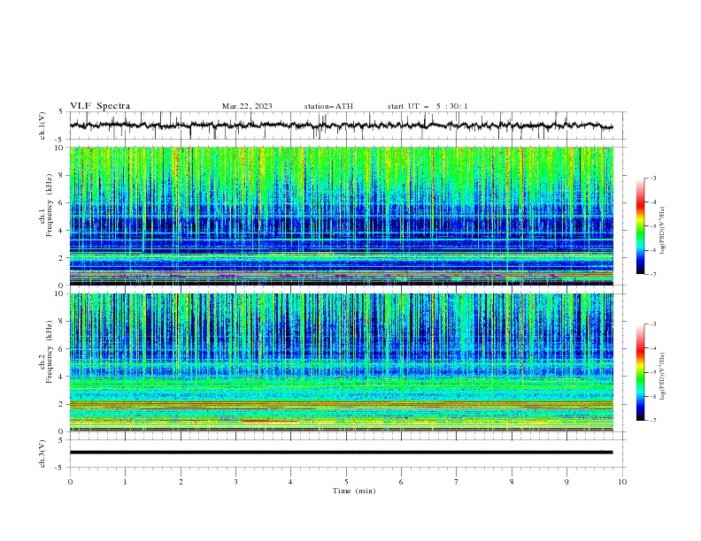
Task: Click the "-3" label on ch.1 color scale
Action: (x=653, y=178)
